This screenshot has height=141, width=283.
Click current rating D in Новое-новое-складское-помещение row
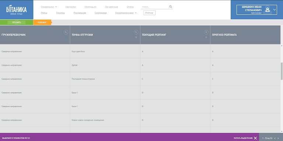click(143, 120)
